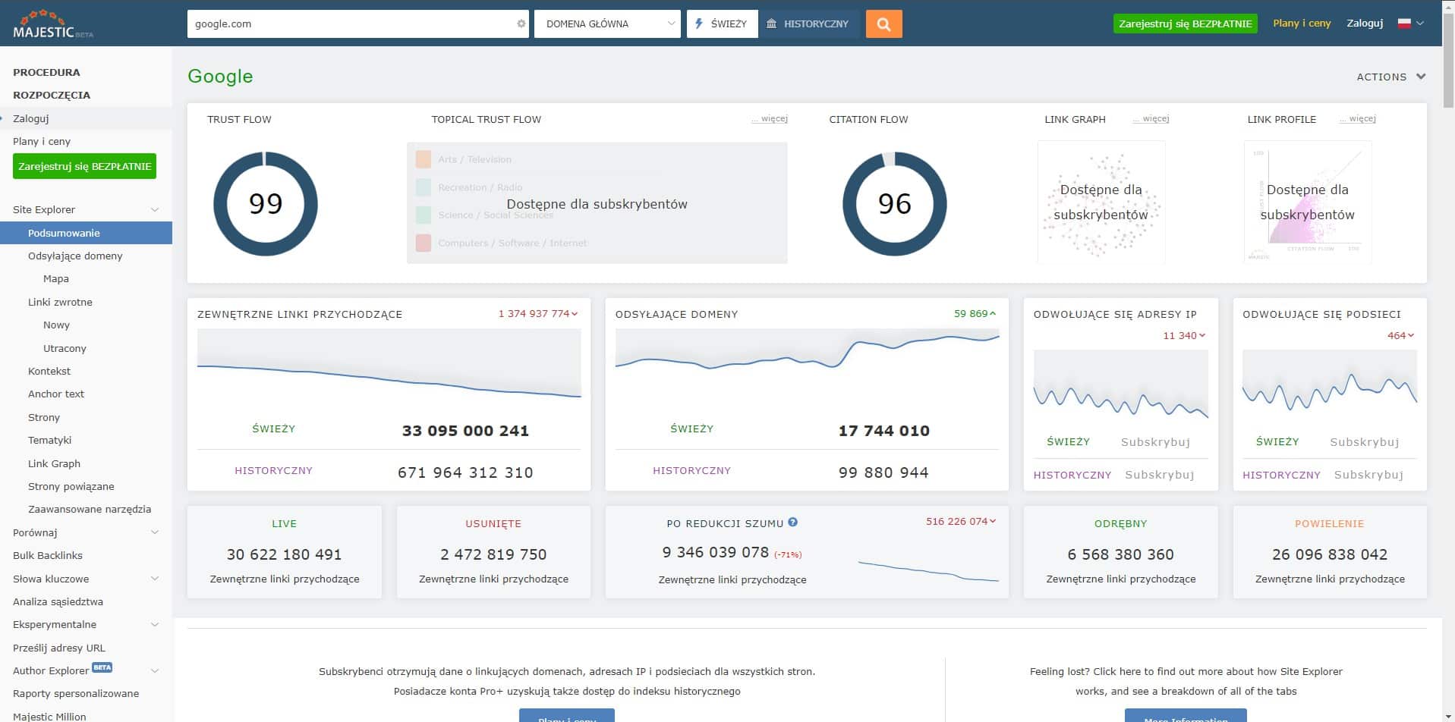Click Subskrybuj for Świeży IP addresses
The height and width of the screenshot is (722, 1455).
coord(1155,442)
